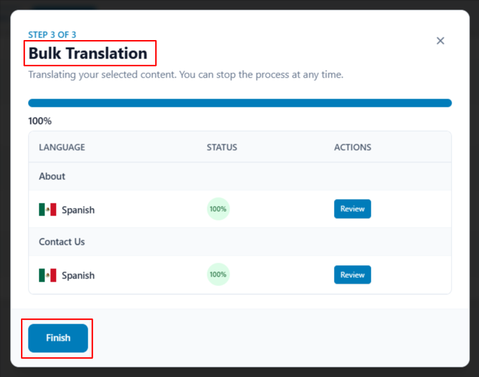The image size is (479, 377).
Task: Click the Mexican flag icon under About
Action: [48, 210]
